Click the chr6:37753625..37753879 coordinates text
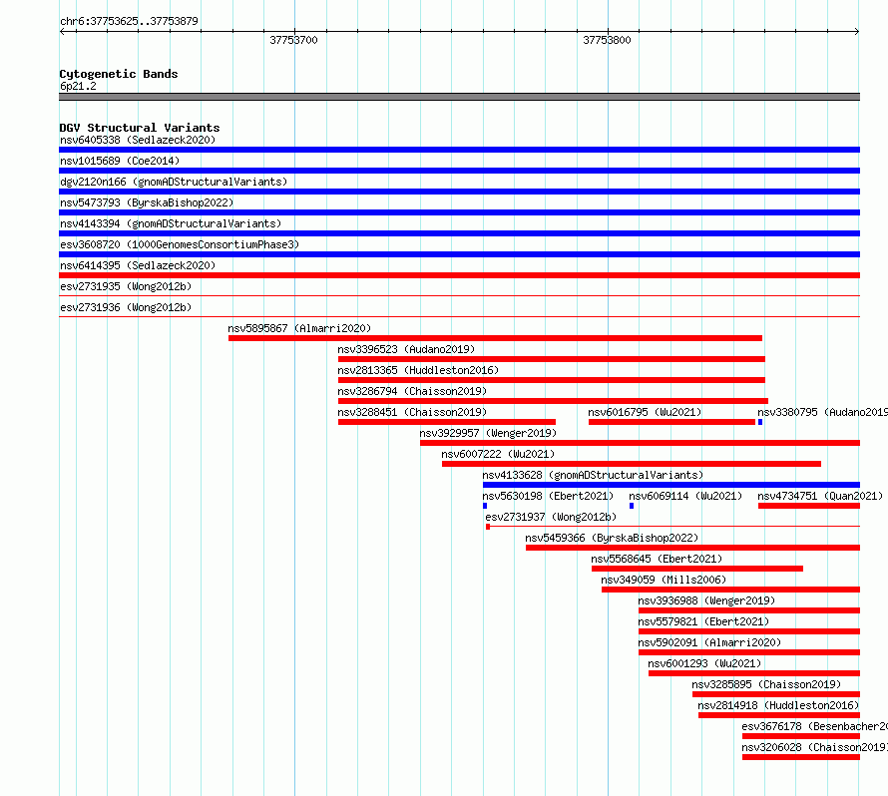 [129, 21]
